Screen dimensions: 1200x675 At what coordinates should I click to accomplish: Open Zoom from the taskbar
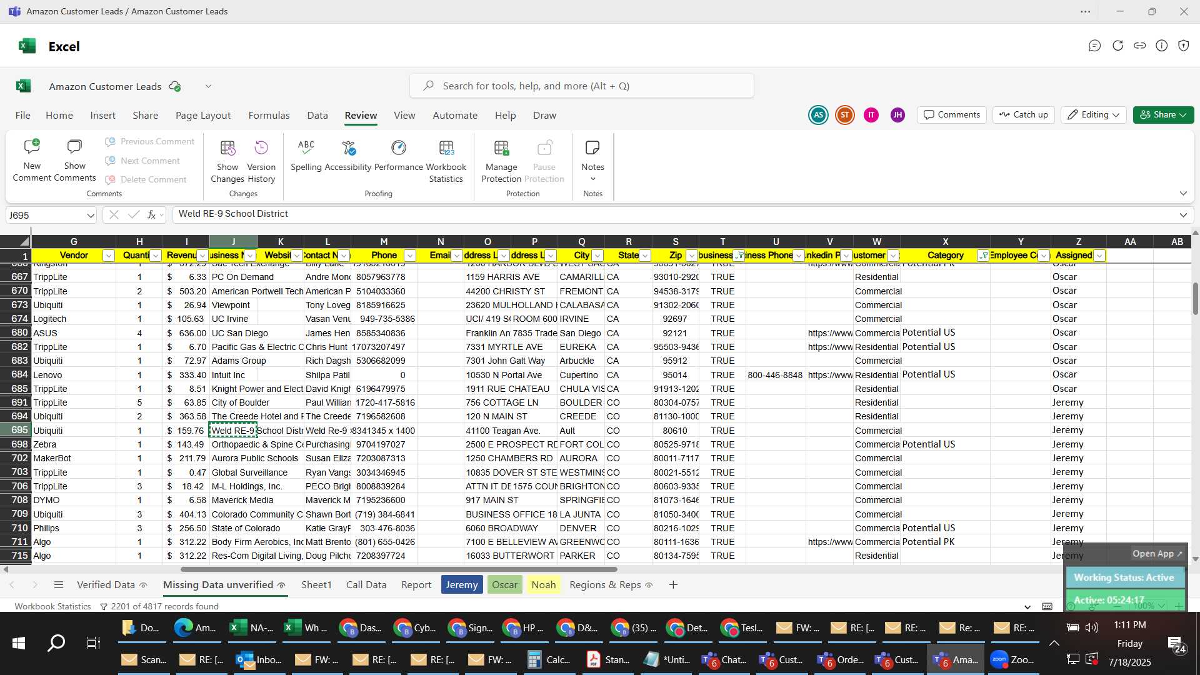pos(1014,660)
